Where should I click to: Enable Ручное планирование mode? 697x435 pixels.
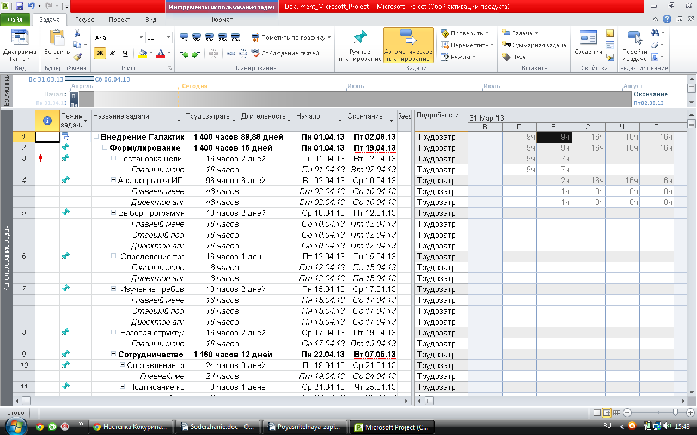click(x=359, y=46)
